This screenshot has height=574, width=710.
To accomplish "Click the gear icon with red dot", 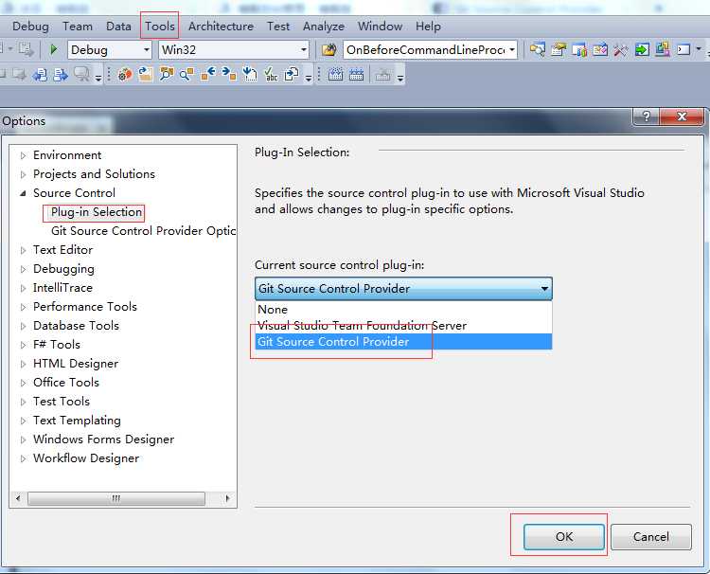I will coord(125,74).
